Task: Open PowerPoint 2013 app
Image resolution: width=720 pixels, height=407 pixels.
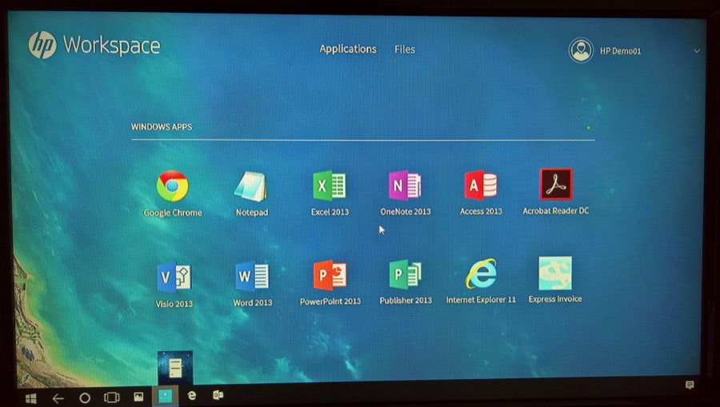Action: tap(330, 275)
